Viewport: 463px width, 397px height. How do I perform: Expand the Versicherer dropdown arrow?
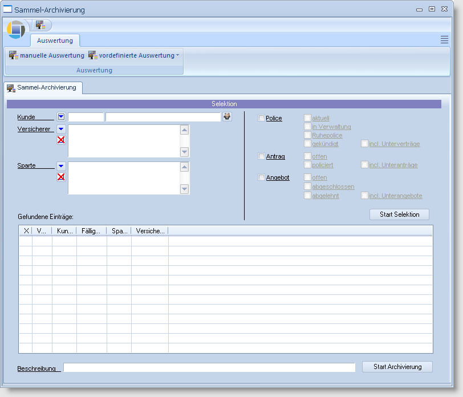[x=61, y=129]
